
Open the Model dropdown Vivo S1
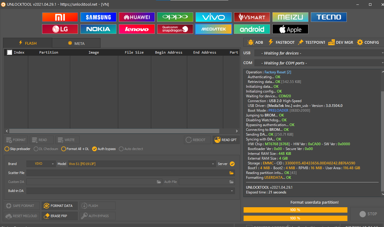coord(142,164)
